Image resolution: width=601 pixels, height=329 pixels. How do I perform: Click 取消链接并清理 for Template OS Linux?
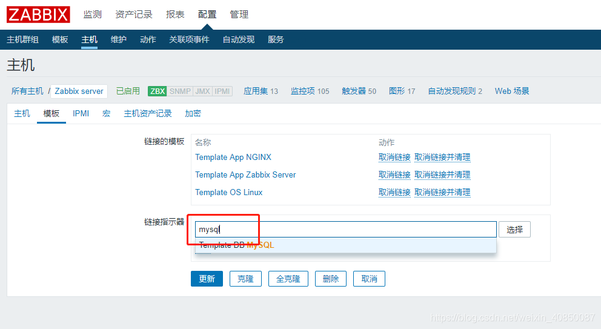tap(442, 193)
